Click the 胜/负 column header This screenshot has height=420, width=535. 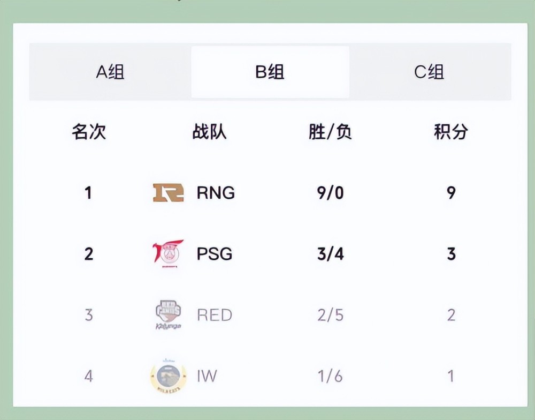pyautogui.click(x=330, y=132)
